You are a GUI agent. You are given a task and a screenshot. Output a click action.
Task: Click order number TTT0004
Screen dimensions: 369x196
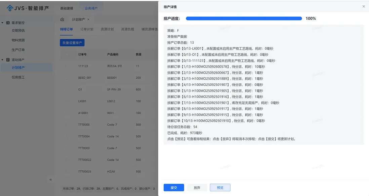point(84,136)
